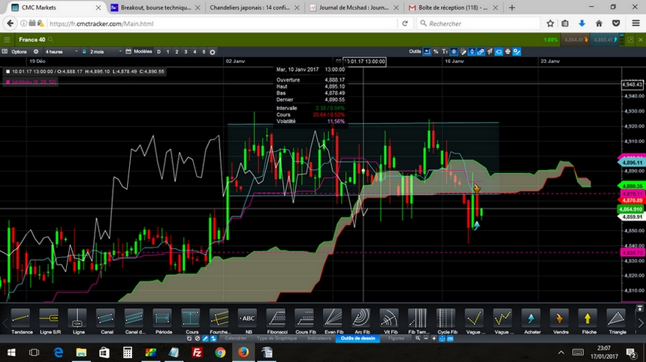
Task: Open the hamburger menu beside France 40
Action: coord(7,40)
